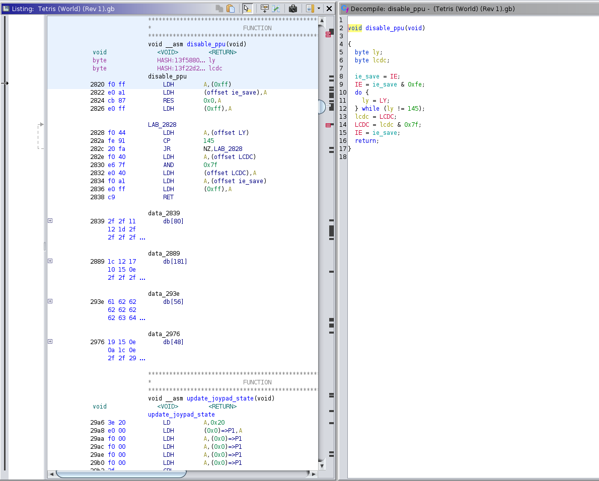This screenshot has height=481, width=599.
Task: Toggle the mouse hover cursor mode
Action: coord(247,9)
